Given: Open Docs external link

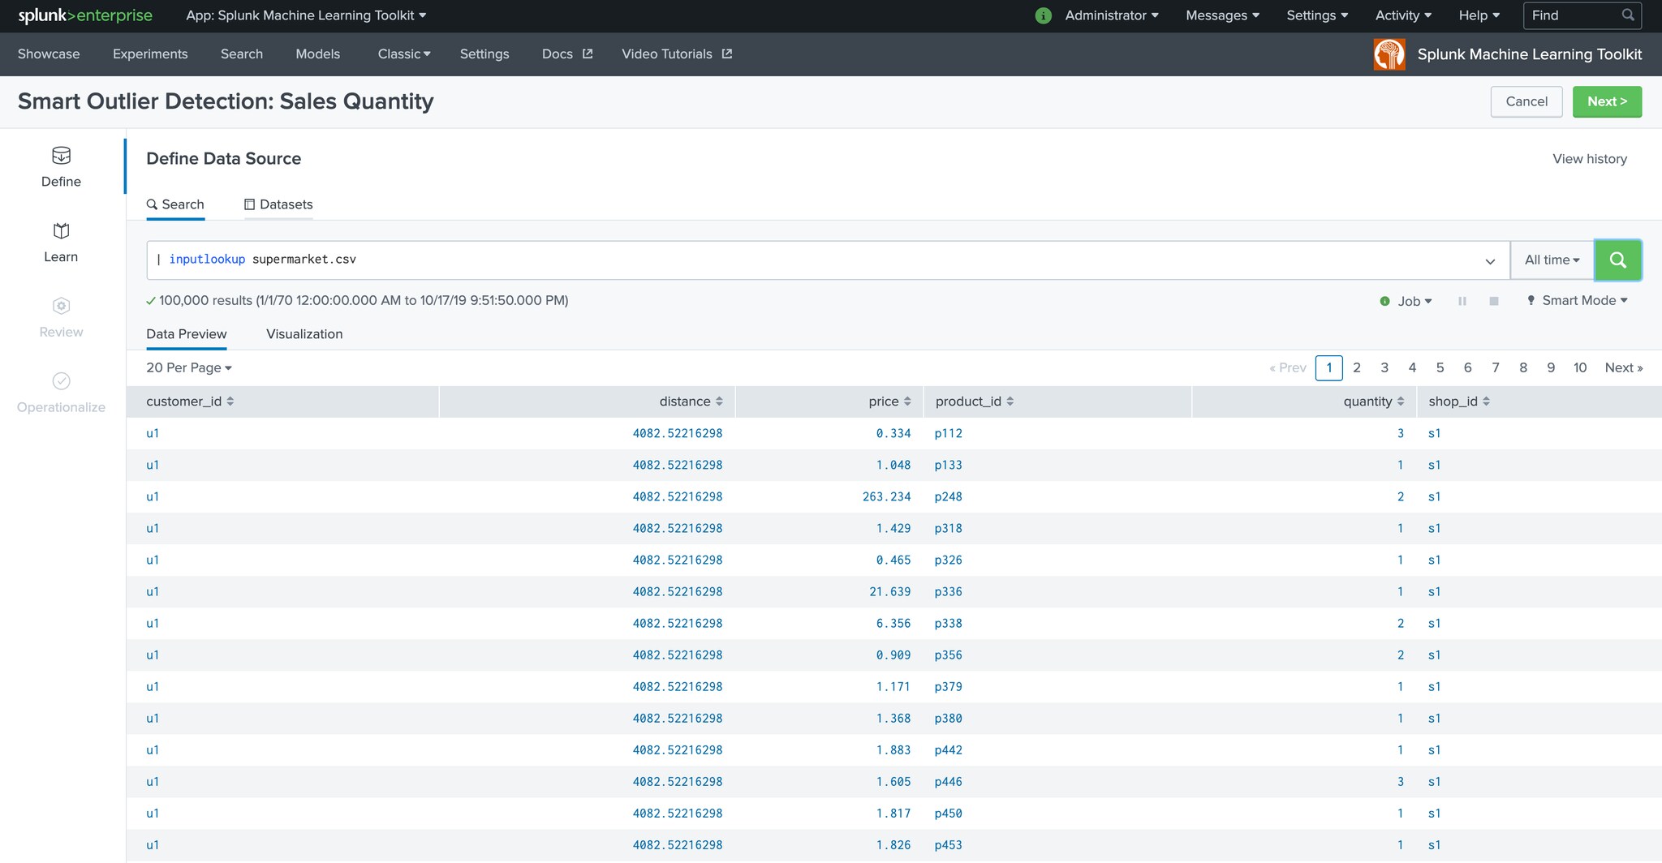Looking at the screenshot, I should point(567,54).
